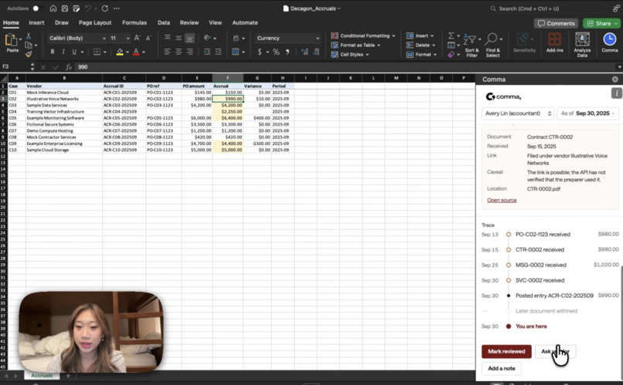623x385 pixels.
Task: Switch to the Automate tab
Action: coord(245,22)
